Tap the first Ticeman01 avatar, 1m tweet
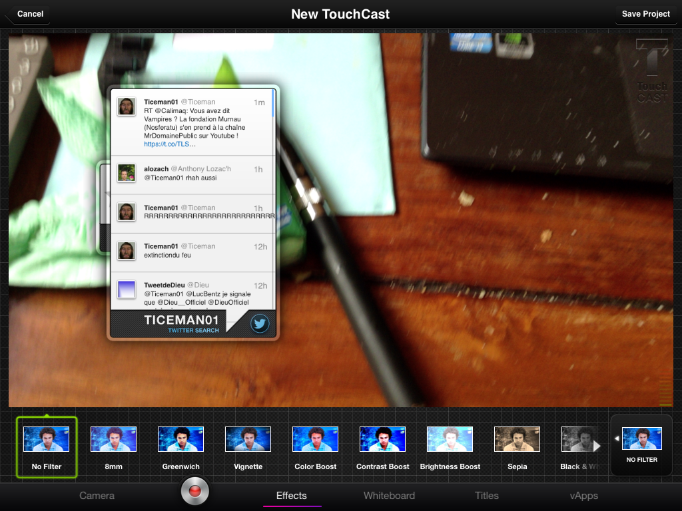 point(127,106)
